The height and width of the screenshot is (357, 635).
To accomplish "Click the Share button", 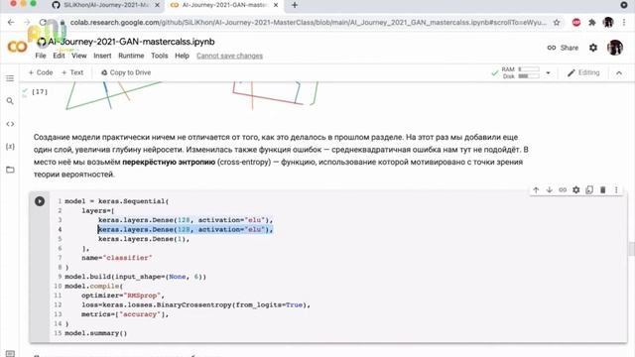I will (x=563, y=48).
